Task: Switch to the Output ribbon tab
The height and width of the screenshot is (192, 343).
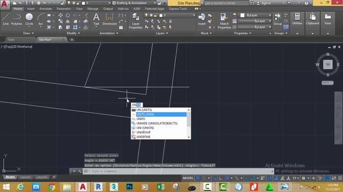Action: point(108,9)
